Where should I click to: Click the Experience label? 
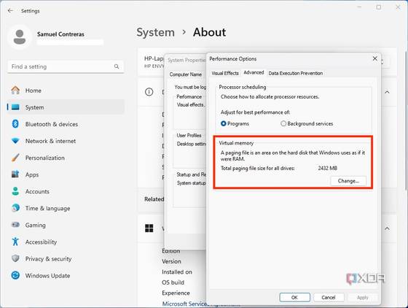[x=176, y=293]
